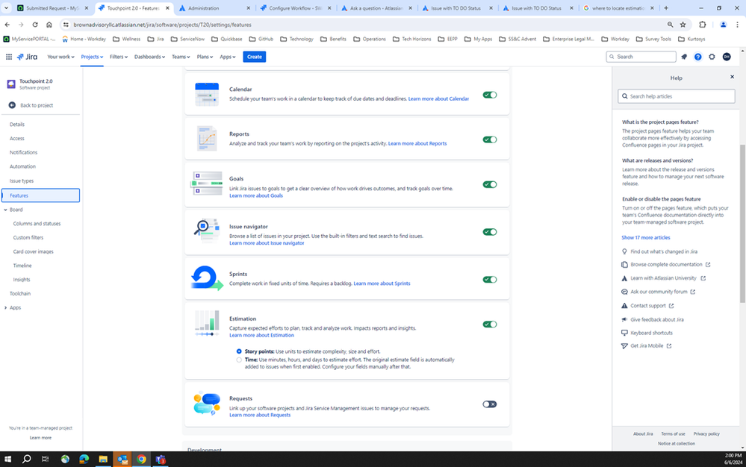
Task: Open Windows Start menu
Action: tap(7, 459)
